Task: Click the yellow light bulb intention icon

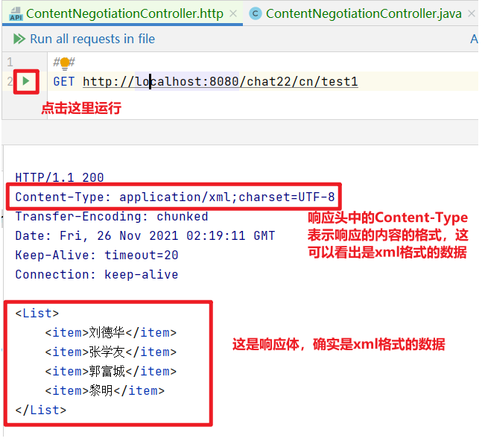Action: click(65, 63)
